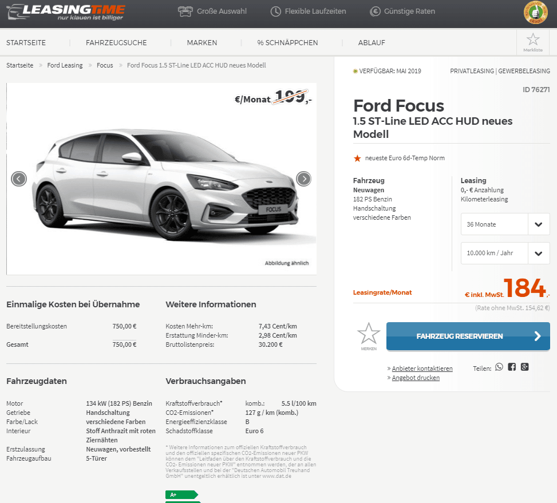Click Abbildung ähnlich caption
This screenshot has height=503, width=557.
(287, 263)
